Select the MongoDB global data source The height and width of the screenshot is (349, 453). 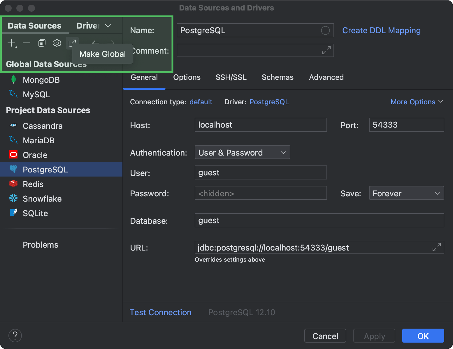coord(41,80)
